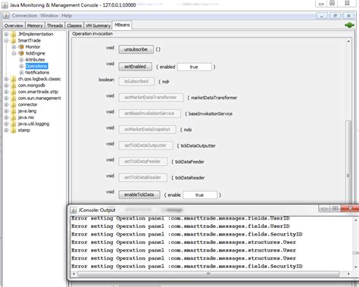The image size is (359, 287).
Task: Open the Help menu
Action: click(67, 16)
